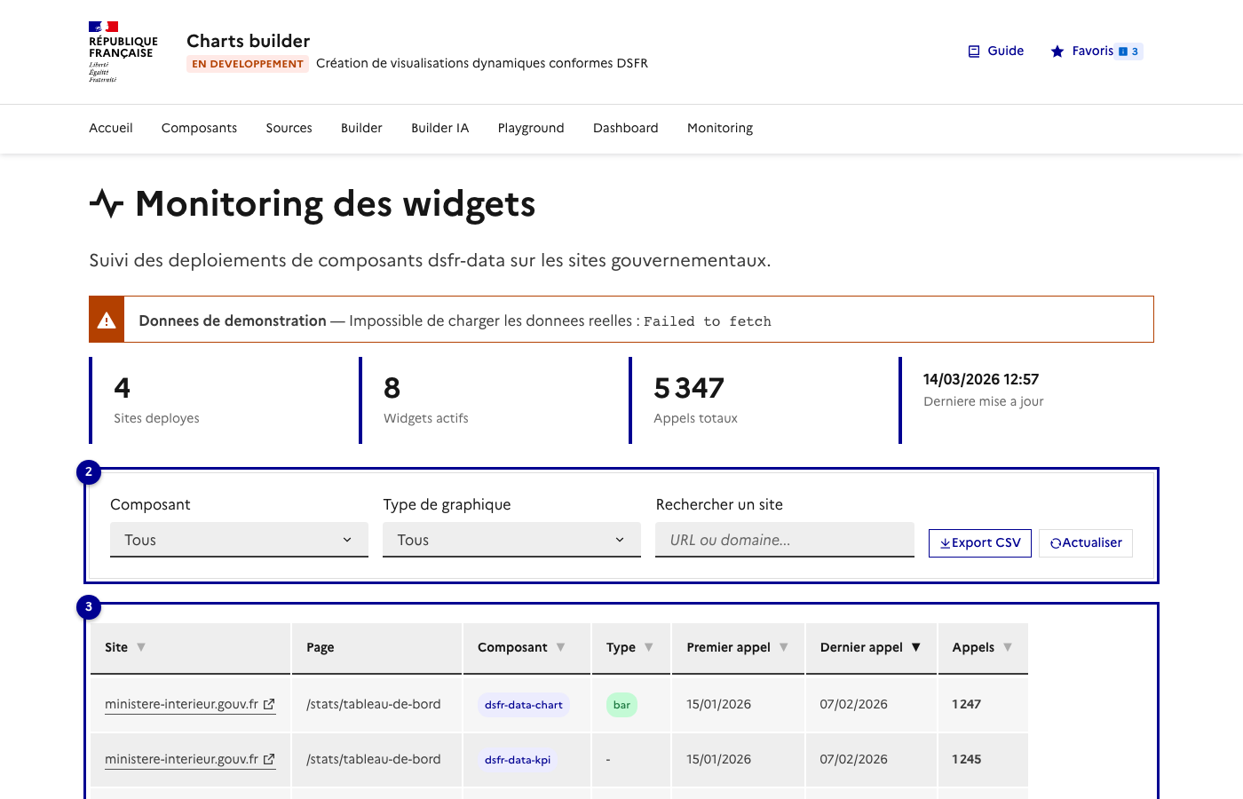
Task: Click the warning triangle in the demo banner
Action: point(107,319)
